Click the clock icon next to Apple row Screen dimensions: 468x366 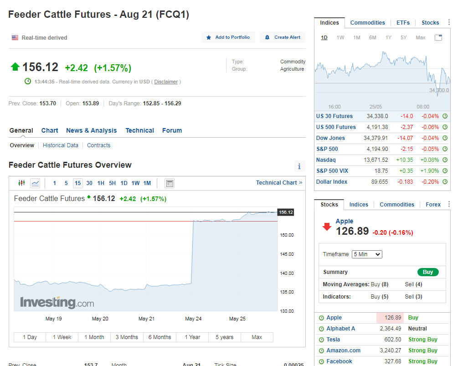click(321, 318)
